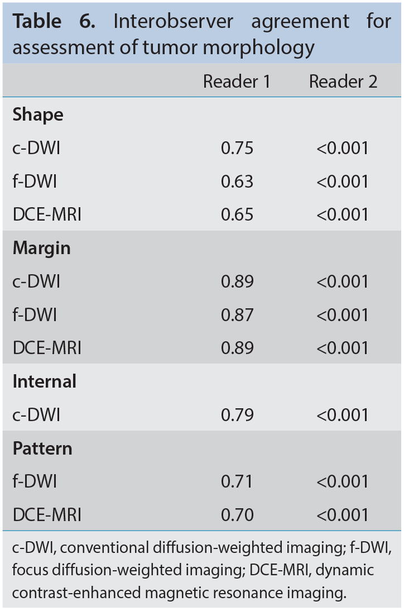Select the 0.75 value under Shape c-DWI
The width and height of the screenshot is (404, 611).
click(237, 148)
